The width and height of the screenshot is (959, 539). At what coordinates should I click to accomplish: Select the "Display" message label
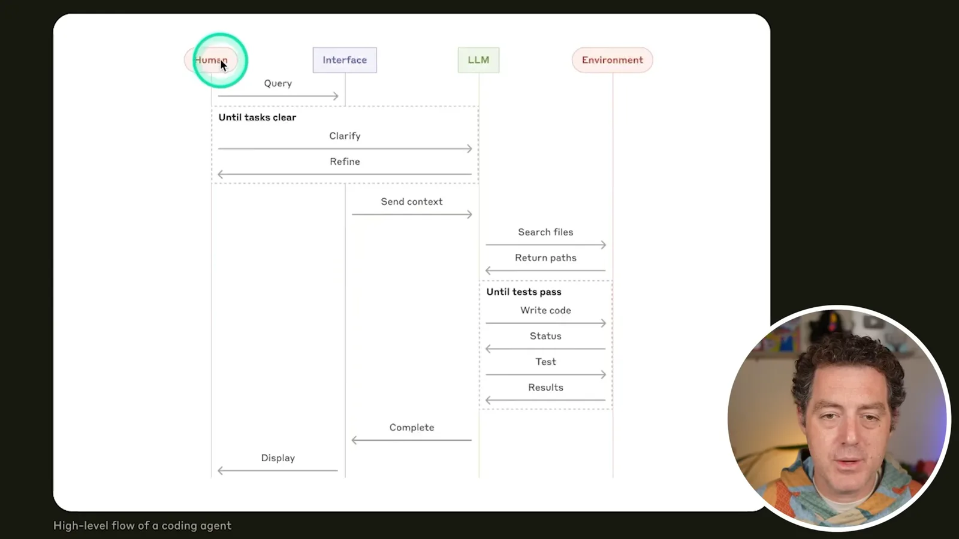278,458
